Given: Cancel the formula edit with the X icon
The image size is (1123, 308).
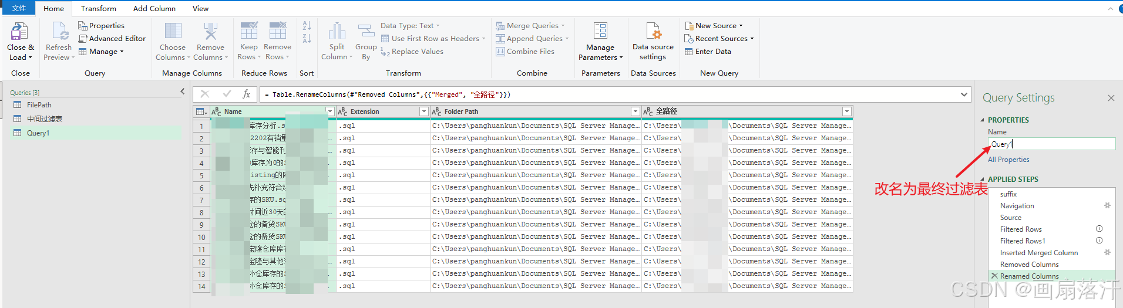Looking at the screenshot, I should (204, 94).
